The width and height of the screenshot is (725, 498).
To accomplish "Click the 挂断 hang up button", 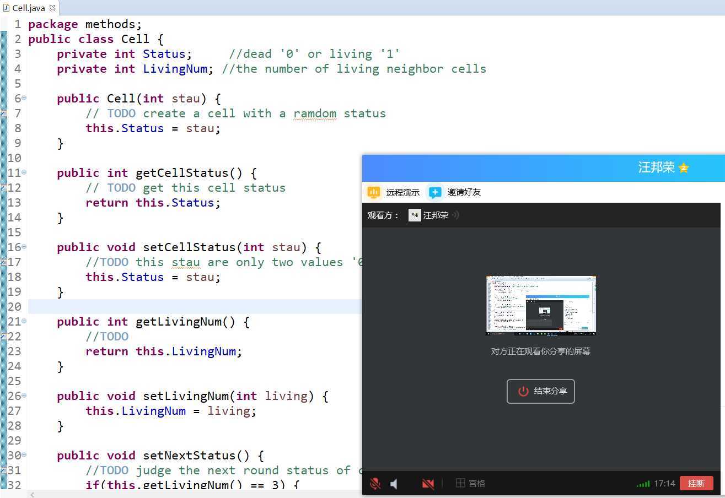I will coord(696,483).
